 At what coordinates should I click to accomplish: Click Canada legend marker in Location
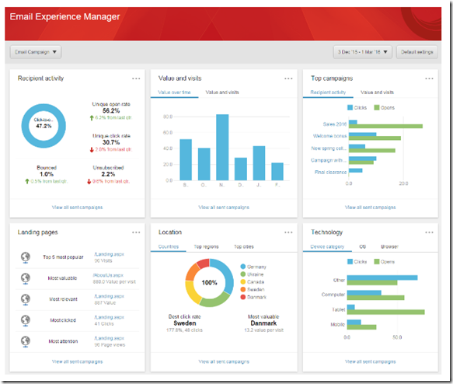tap(243, 282)
